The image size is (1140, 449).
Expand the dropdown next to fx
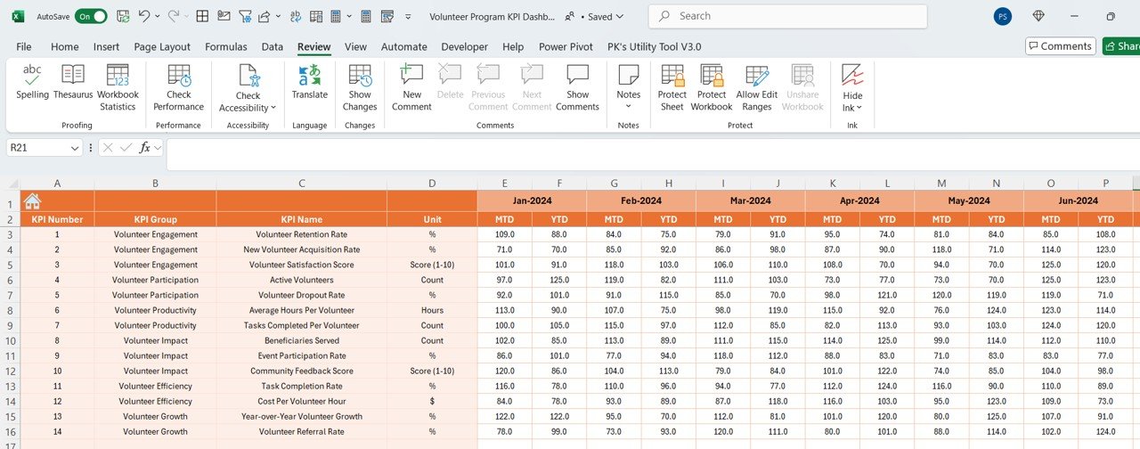click(158, 148)
